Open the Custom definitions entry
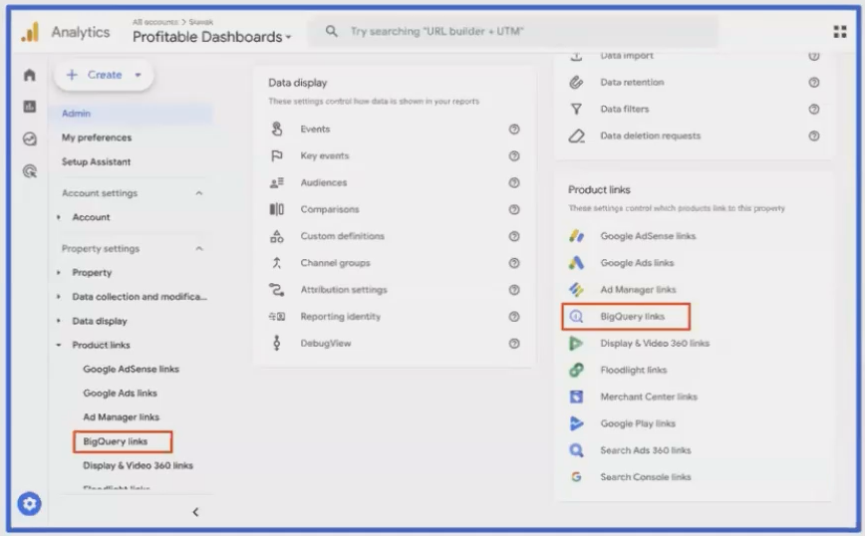This screenshot has height=536, width=865. 342,236
